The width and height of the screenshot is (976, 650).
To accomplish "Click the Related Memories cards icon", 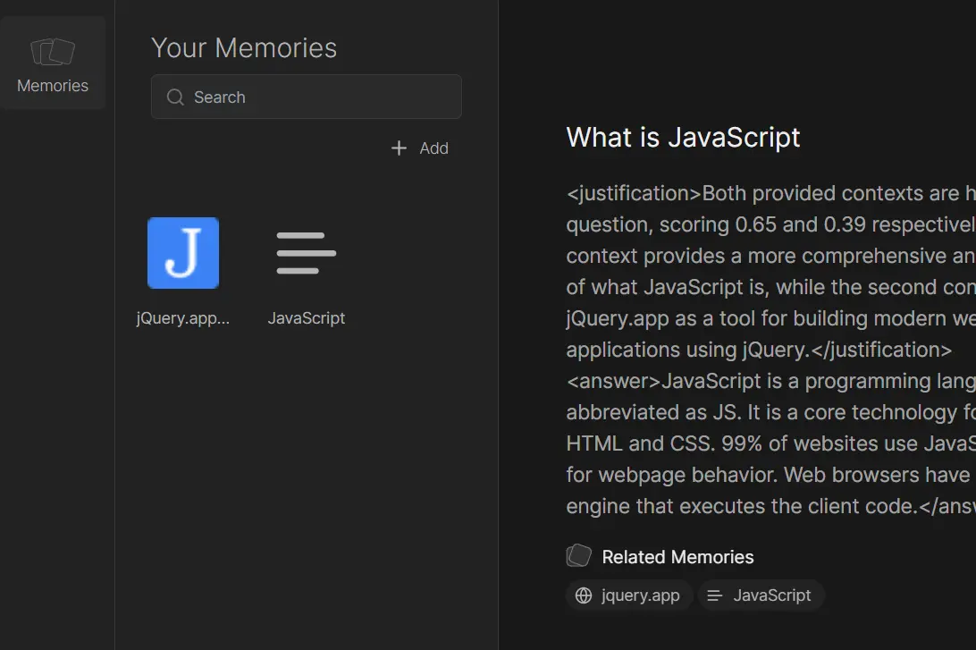I will tap(579, 555).
